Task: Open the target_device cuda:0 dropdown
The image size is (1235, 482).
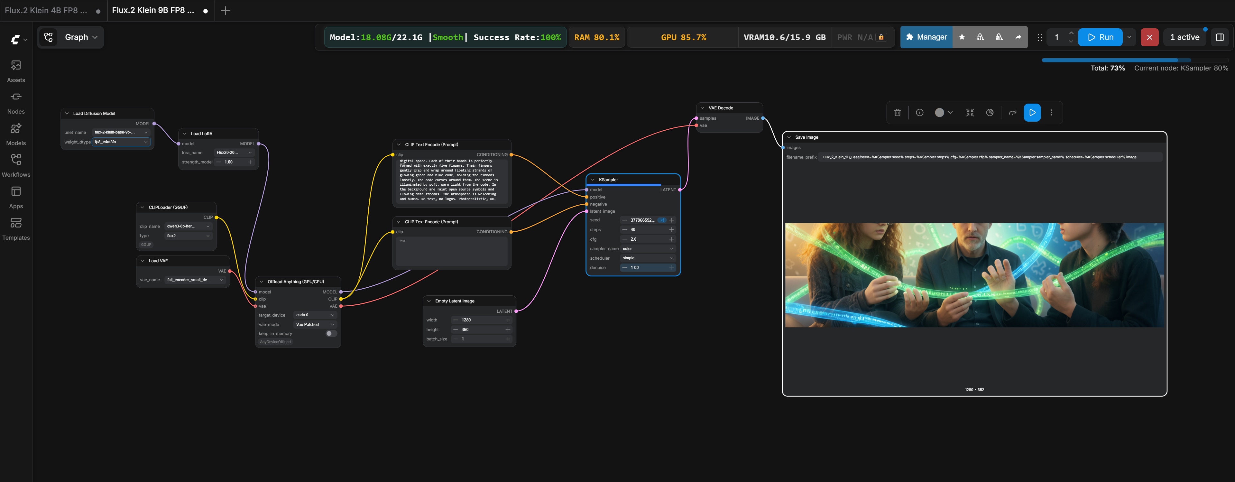Action: click(x=315, y=315)
